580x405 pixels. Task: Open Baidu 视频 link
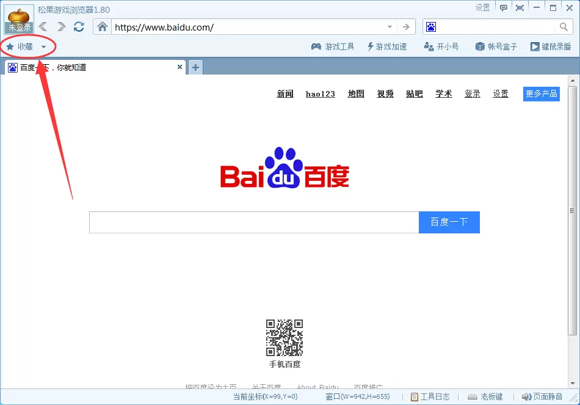coord(385,94)
